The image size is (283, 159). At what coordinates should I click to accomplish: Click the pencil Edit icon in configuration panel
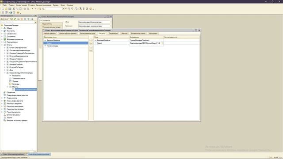pyautogui.click(x=15, y=19)
